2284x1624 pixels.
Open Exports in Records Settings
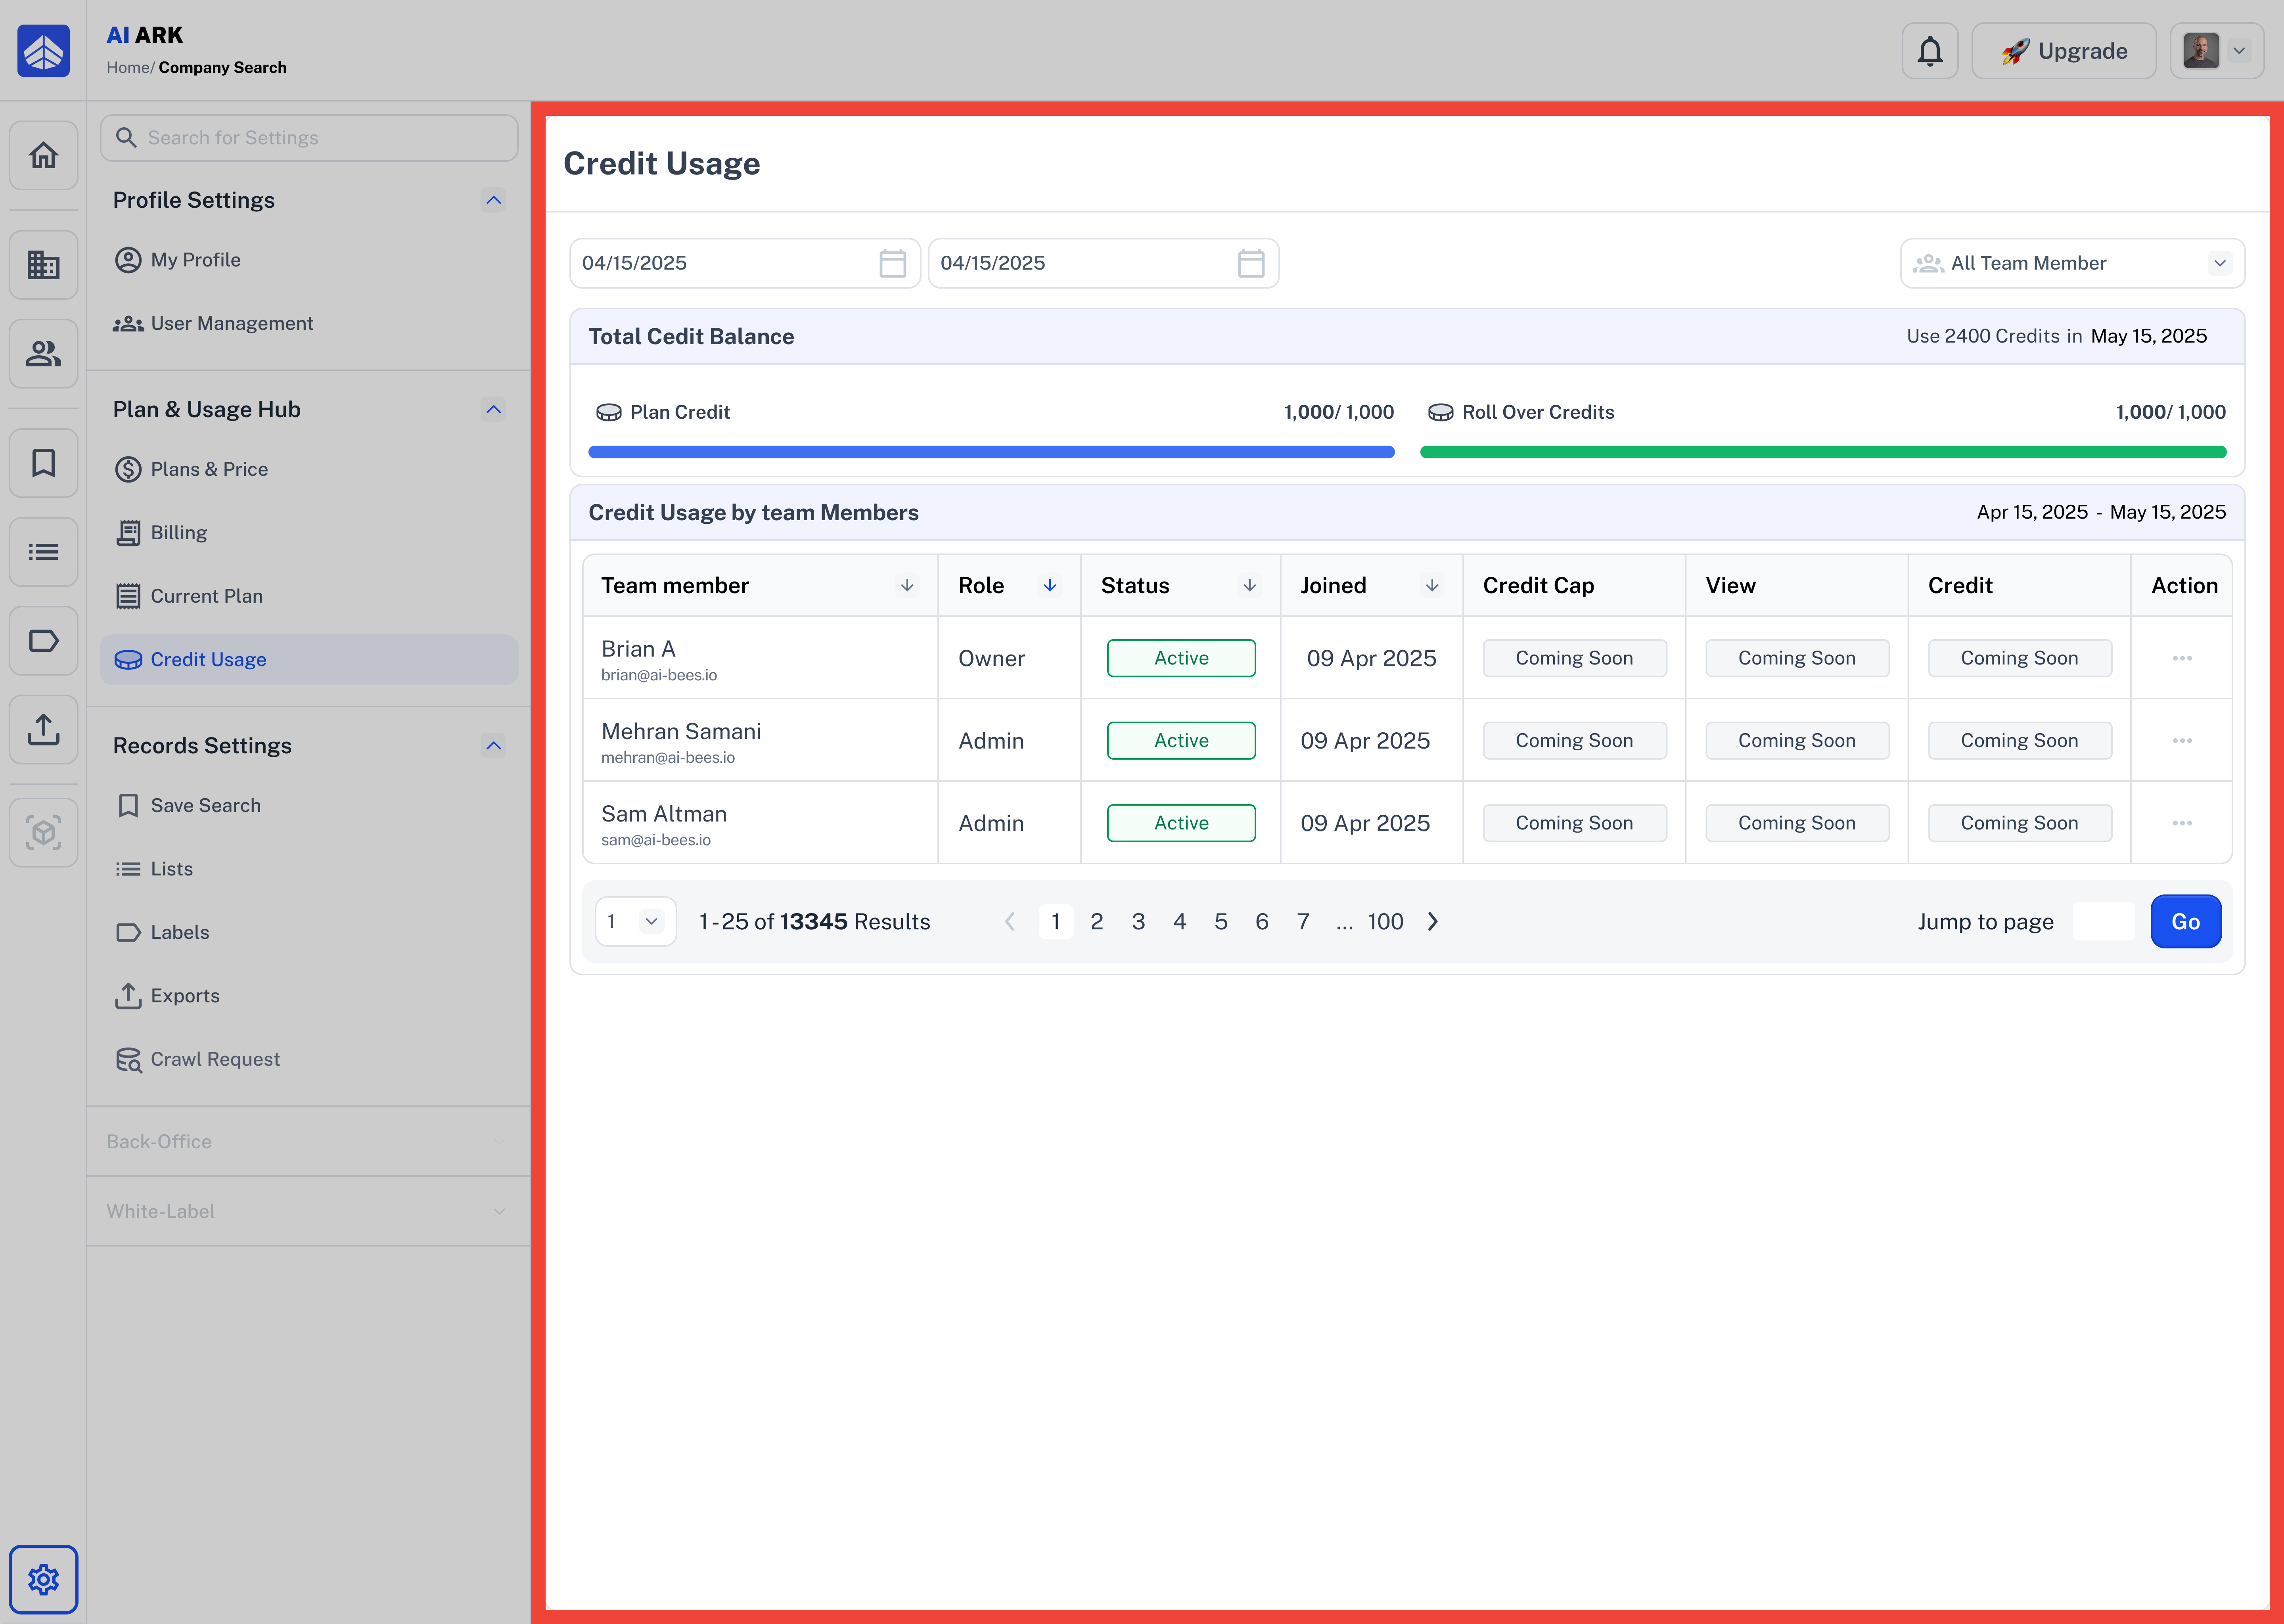pyautogui.click(x=308, y=996)
